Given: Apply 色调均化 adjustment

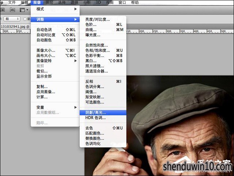Looking at the screenshot, I should coord(103,144).
